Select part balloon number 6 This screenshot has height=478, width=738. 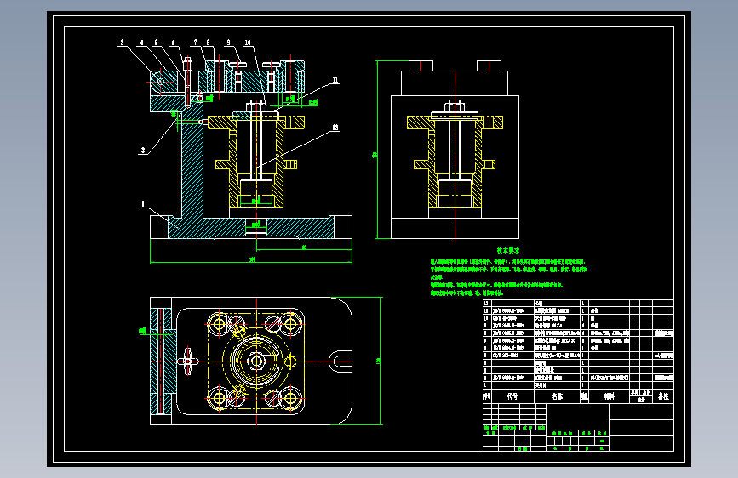173,43
